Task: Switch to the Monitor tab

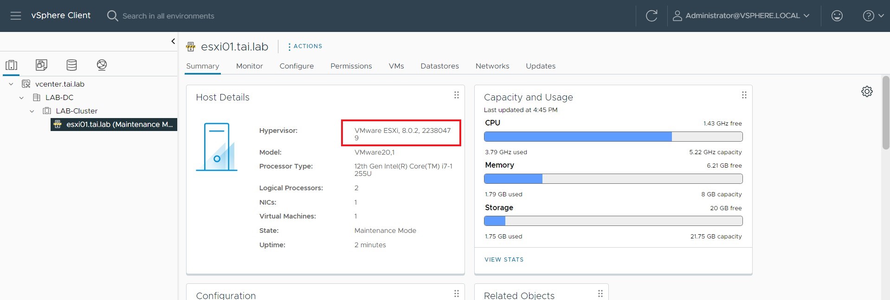Action: point(249,66)
